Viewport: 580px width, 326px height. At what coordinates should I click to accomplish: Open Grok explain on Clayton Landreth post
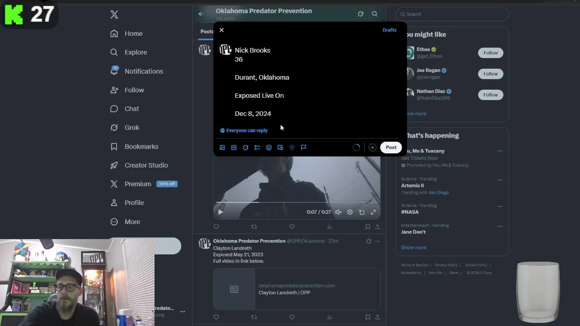pyautogui.click(x=369, y=241)
